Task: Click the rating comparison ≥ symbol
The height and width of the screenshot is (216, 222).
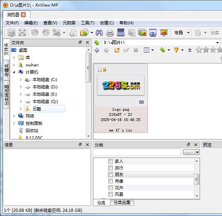Action: click(x=190, y=50)
